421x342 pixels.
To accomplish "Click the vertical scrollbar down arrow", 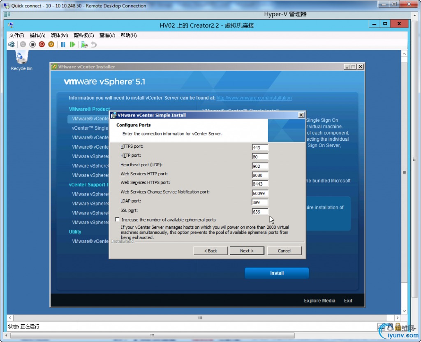I will [x=404, y=311].
